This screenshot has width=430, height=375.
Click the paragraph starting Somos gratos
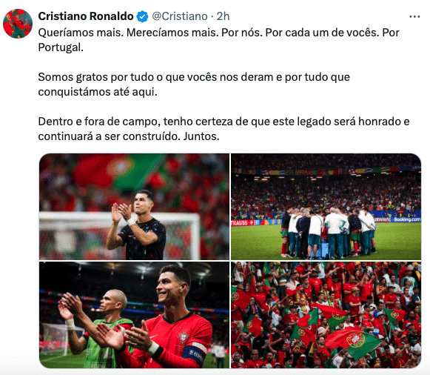point(194,84)
